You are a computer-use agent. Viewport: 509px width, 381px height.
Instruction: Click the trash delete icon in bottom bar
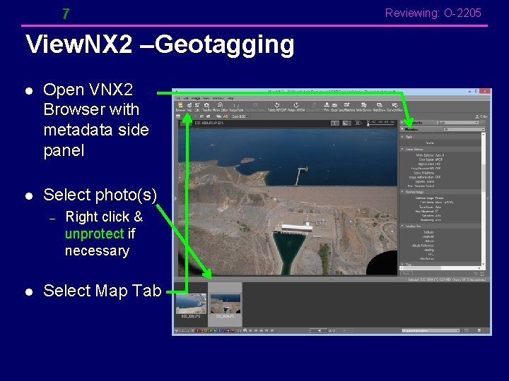point(479,331)
